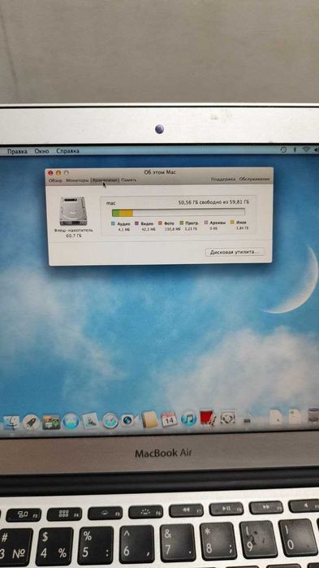Viewport: 319px width, 568px height.
Task: Click the Архивы legend swatch
Action: (206, 223)
